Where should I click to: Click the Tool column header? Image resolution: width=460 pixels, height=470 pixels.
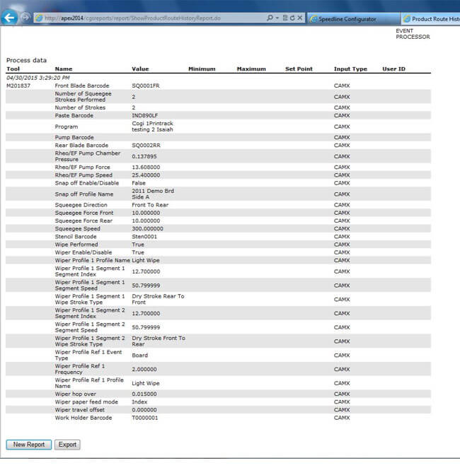[x=13, y=69]
